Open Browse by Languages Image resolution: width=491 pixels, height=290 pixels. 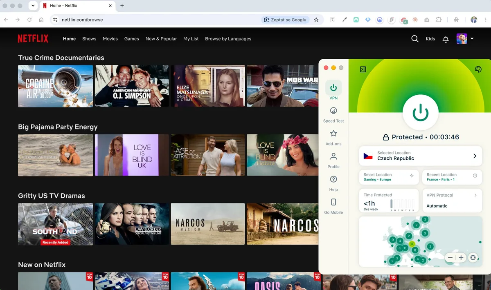point(228,39)
